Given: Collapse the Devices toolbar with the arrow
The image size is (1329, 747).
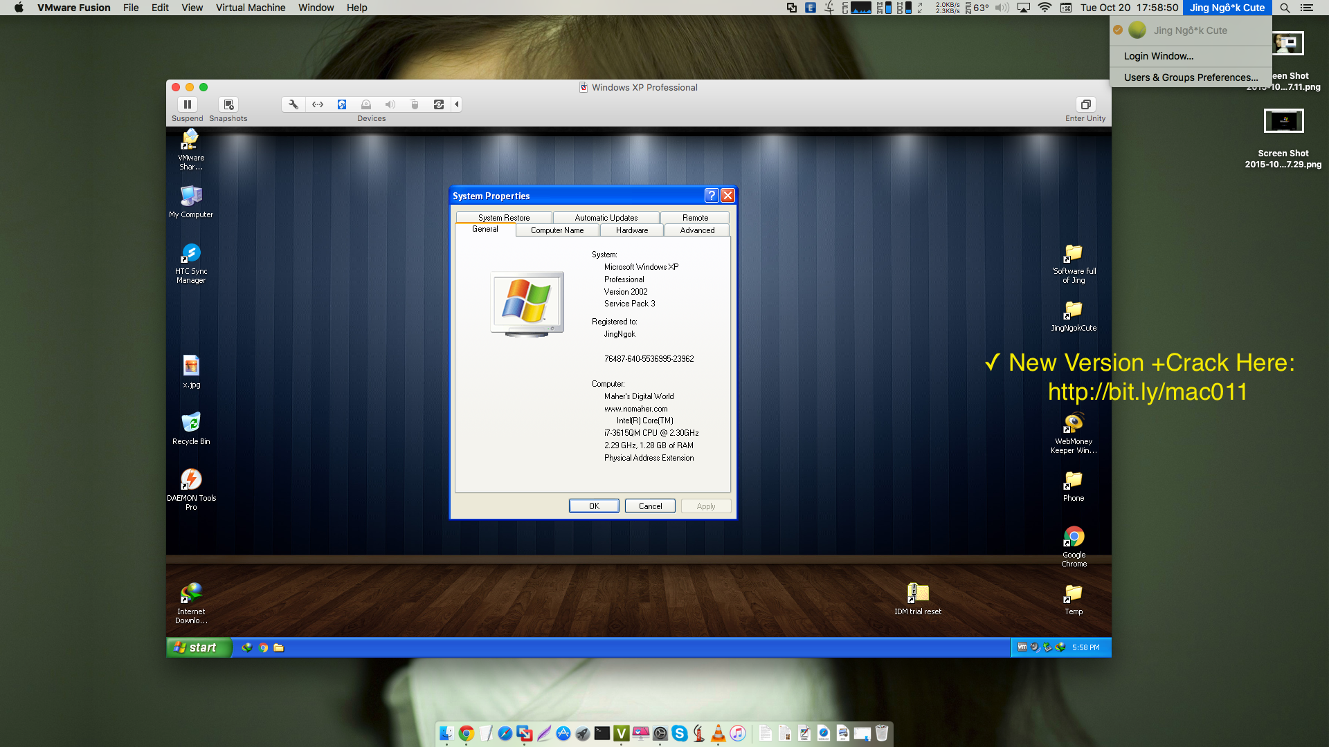Looking at the screenshot, I should point(457,104).
